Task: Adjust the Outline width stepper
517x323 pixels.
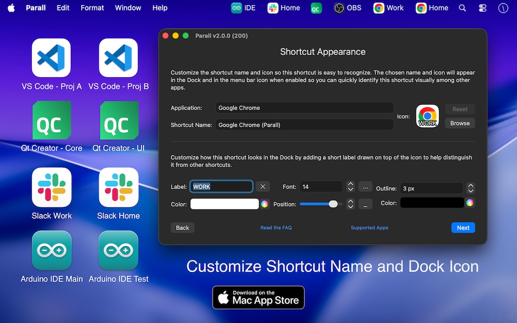Action: (x=471, y=188)
